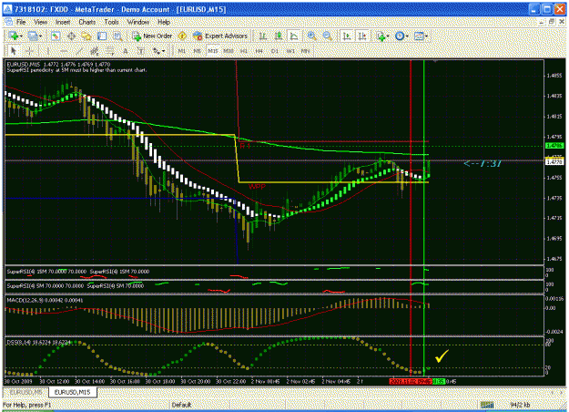Viewport: 569px width, 412px height.
Task: Switch to Line Chart display
Action: pyautogui.click(x=293, y=36)
